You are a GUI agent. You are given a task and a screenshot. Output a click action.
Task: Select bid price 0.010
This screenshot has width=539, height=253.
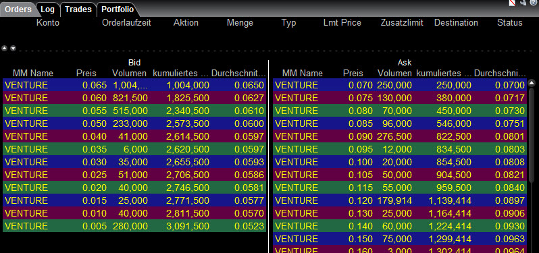tap(95, 213)
